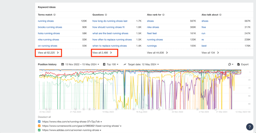Screen dimensions: 256x133
Task: Click the Export icon in Position history
Action: (239, 64)
